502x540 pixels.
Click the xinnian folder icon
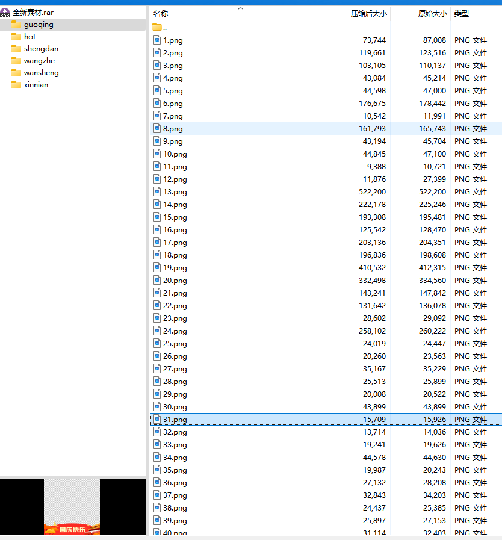[16, 85]
